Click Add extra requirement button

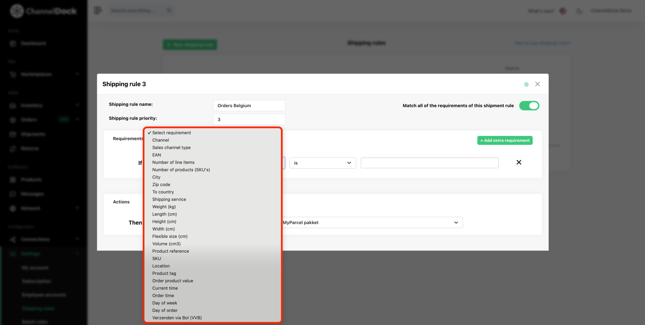(505, 141)
